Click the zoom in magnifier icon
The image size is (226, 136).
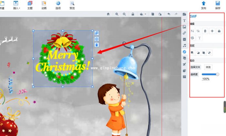click(117, 14)
